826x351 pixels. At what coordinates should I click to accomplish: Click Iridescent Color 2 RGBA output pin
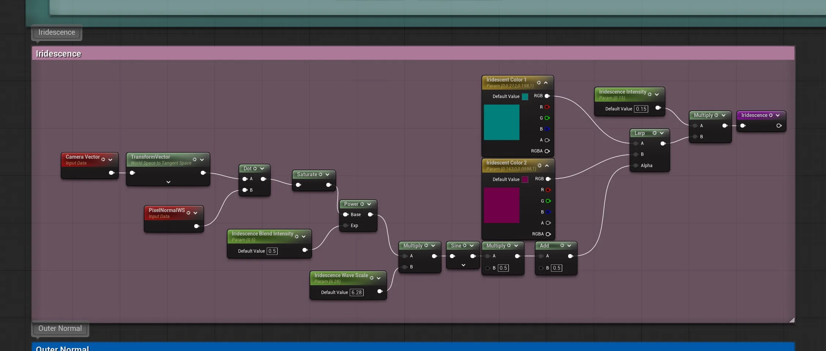tap(548, 234)
